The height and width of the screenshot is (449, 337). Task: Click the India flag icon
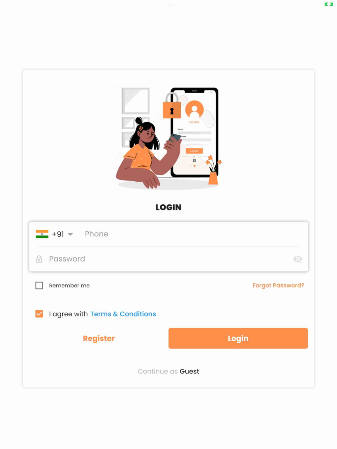tap(42, 234)
